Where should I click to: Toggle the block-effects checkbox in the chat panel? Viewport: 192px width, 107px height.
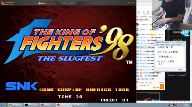[x=158, y=82]
